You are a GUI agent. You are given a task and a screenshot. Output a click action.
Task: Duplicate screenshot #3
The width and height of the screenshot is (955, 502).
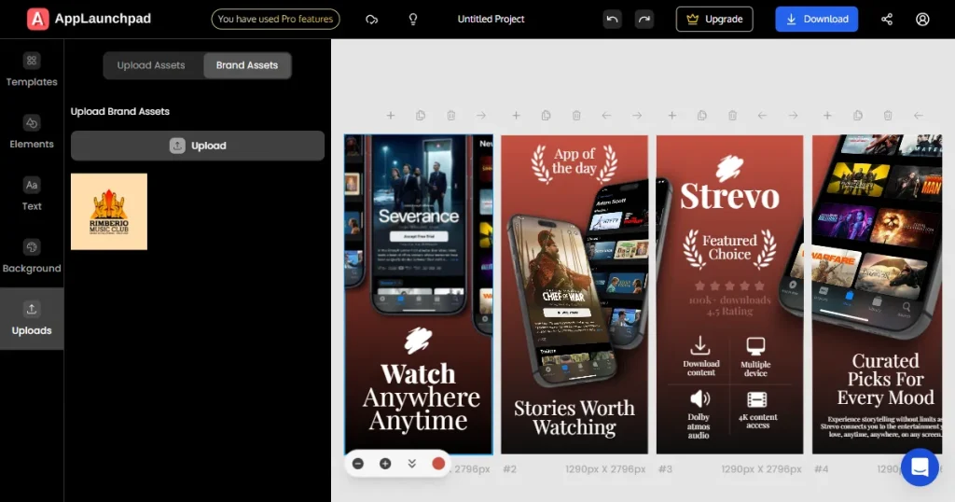point(701,115)
